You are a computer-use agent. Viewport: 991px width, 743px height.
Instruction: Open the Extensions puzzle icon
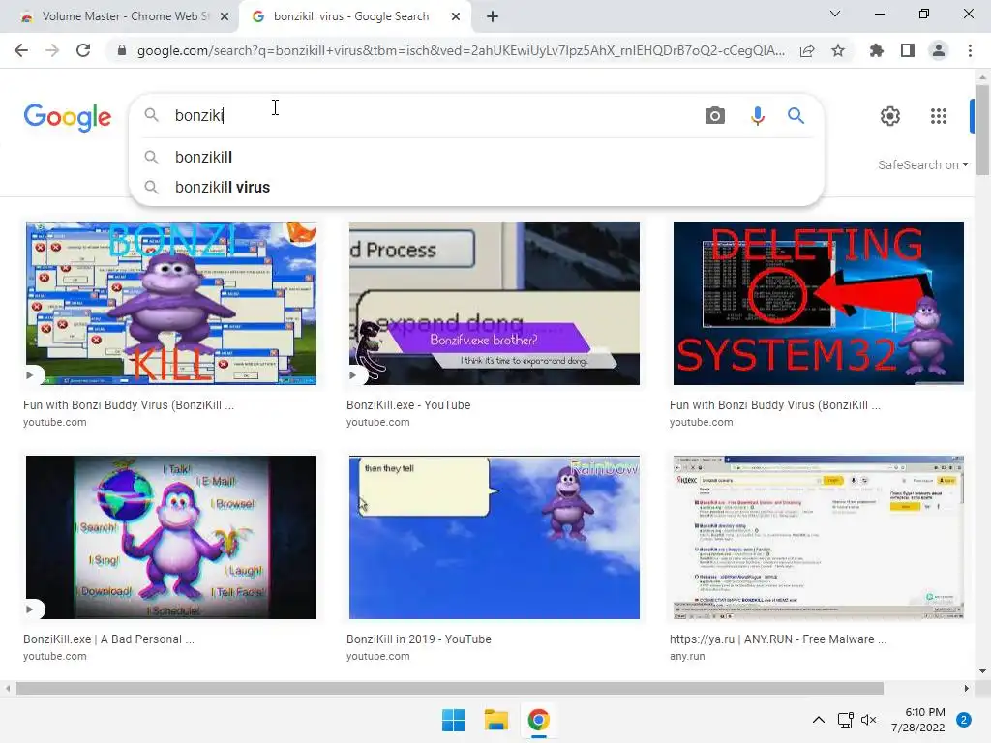click(x=876, y=50)
